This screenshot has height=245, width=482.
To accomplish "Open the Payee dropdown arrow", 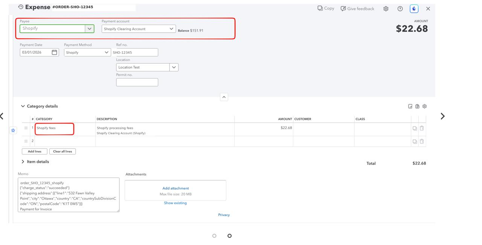I will (x=90, y=29).
